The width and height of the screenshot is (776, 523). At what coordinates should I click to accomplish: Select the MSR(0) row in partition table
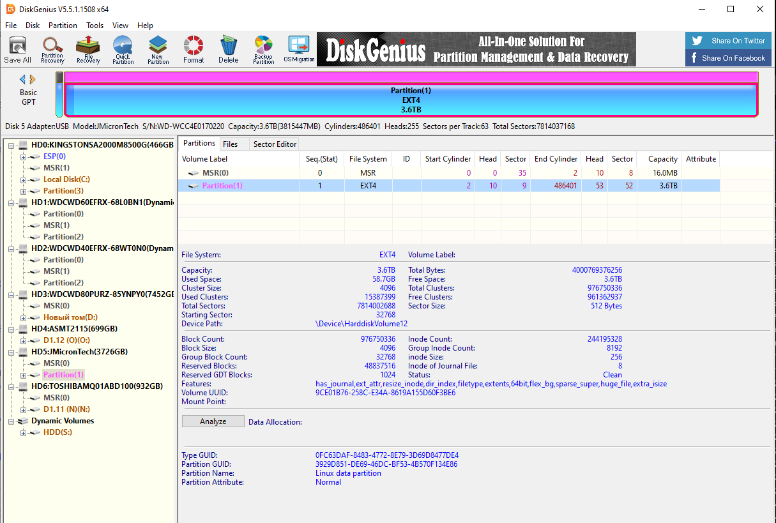(x=215, y=173)
